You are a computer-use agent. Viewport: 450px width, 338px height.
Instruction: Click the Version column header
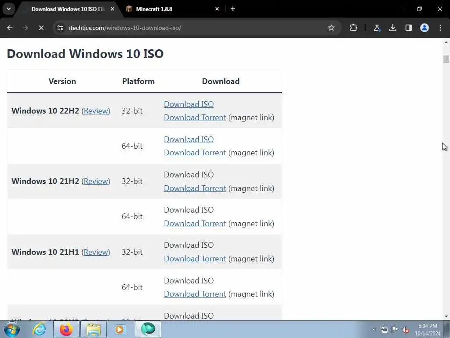[x=62, y=81]
